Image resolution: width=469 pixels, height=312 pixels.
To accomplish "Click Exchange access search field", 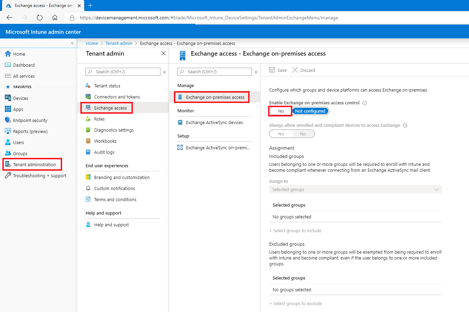I will pyautogui.click(x=215, y=72).
